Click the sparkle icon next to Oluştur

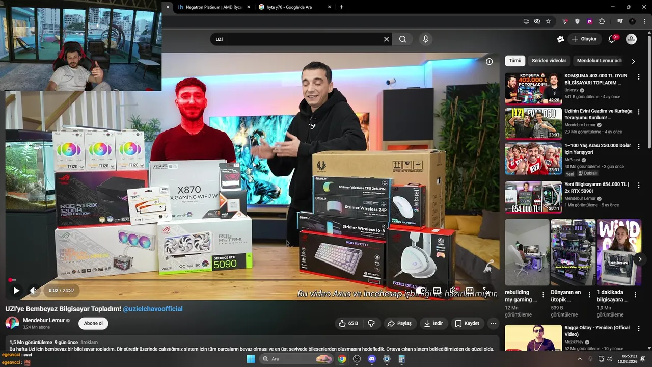(560, 39)
